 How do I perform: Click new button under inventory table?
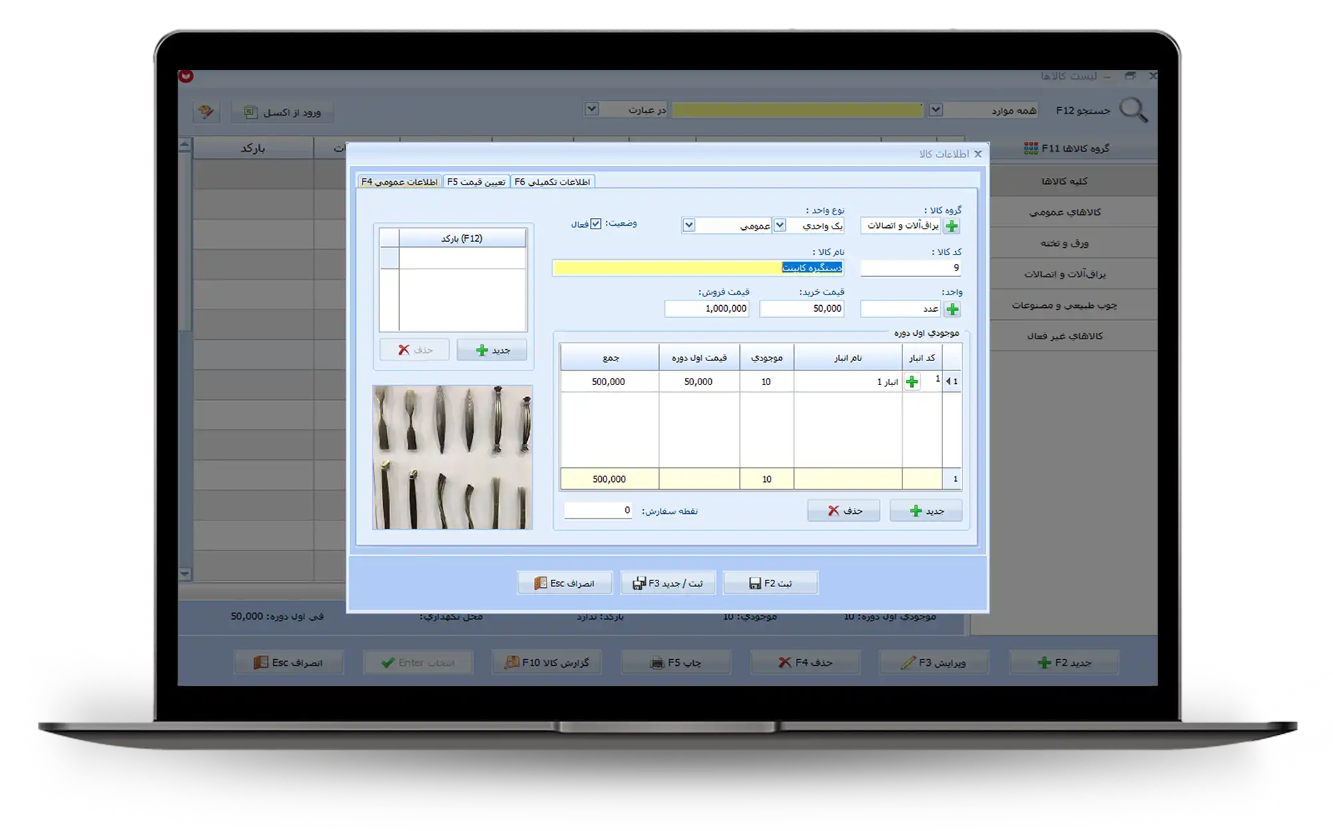point(926,510)
